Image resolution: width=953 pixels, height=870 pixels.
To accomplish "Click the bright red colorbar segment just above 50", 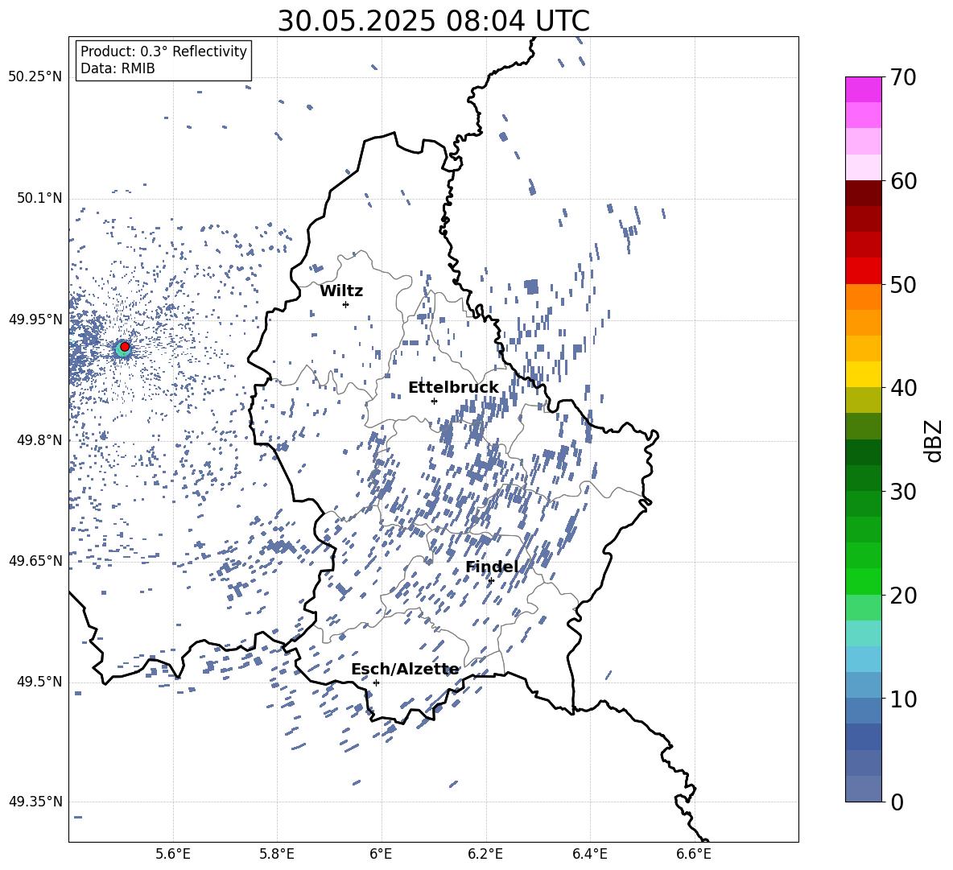I will coord(864,271).
